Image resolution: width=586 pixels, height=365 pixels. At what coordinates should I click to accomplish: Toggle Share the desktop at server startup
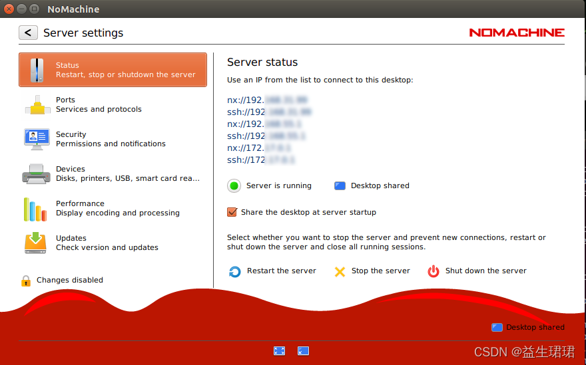[232, 212]
